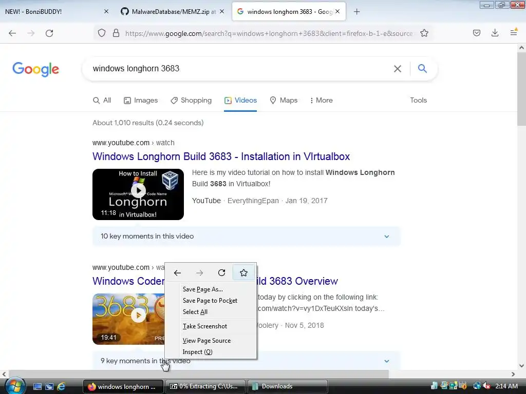Open Windows Longhorn Build 3683 Installation link
Viewport: 526px width, 394px height.
tap(221, 156)
